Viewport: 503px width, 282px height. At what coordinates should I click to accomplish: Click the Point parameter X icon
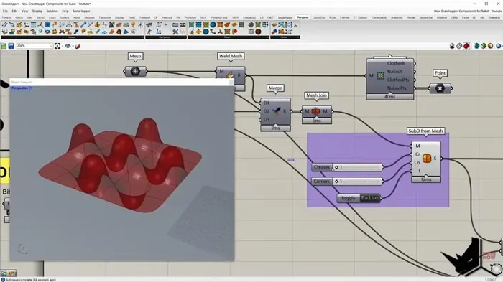[x=440, y=88]
